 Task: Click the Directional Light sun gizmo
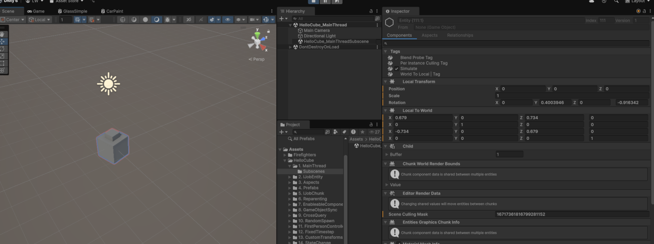108,84
